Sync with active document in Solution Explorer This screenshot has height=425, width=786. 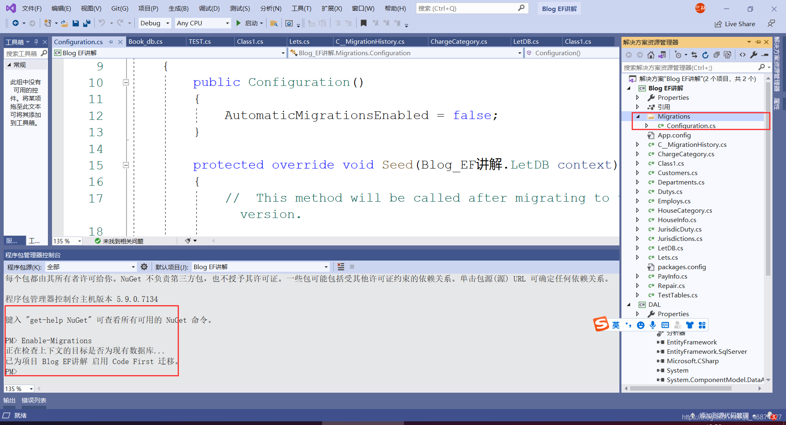pos(694,55)
